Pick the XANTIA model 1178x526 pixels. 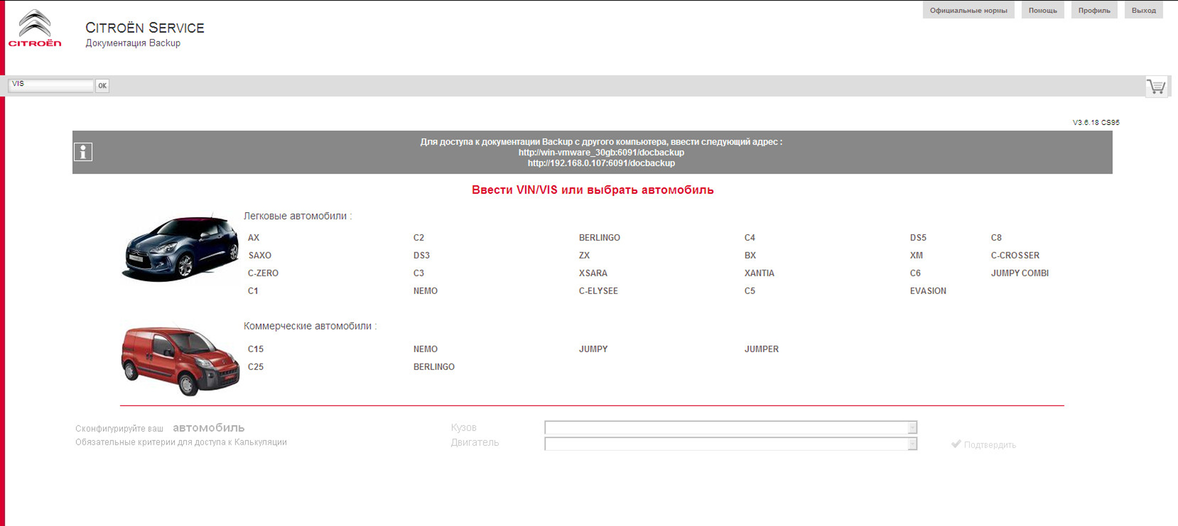pyautogui.click(x=759, y=273)
